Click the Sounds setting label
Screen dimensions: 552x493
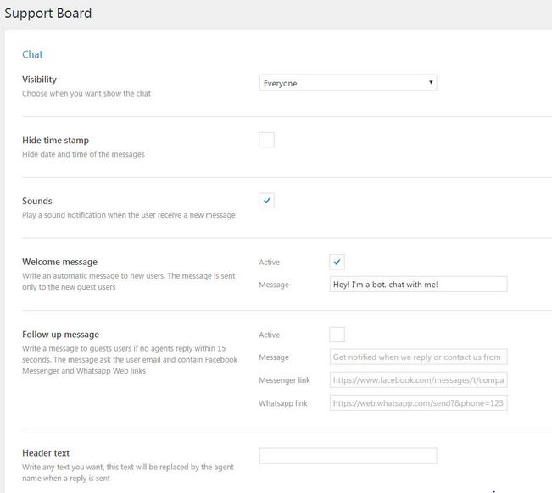point(37,201)
